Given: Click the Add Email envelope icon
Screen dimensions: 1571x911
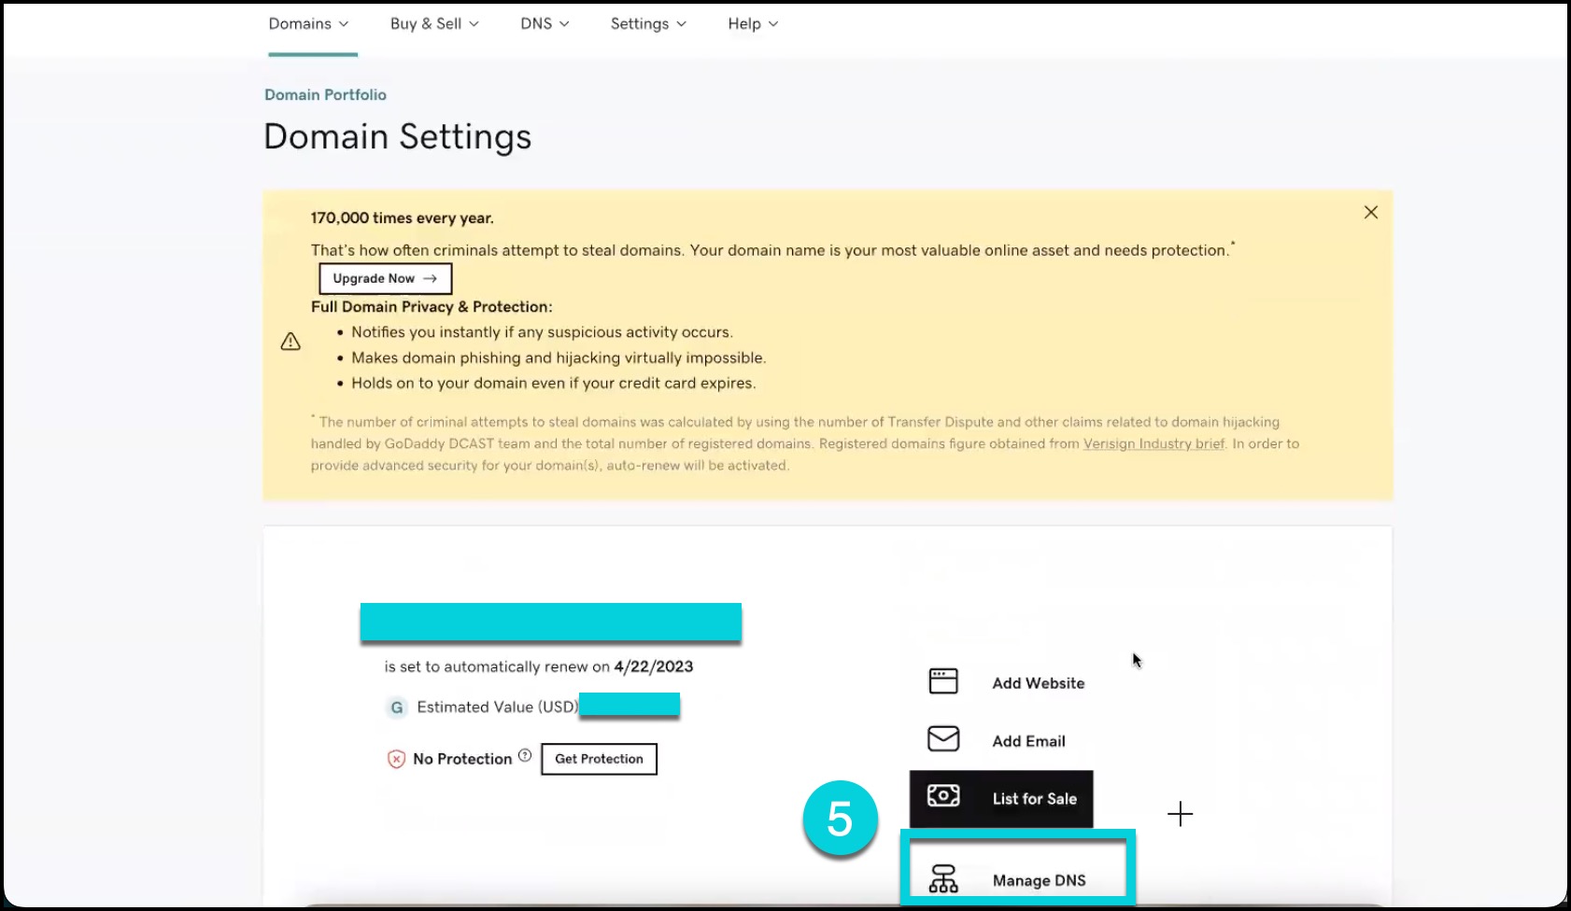Looking at the screenshot, I should (x=943, y=739).
